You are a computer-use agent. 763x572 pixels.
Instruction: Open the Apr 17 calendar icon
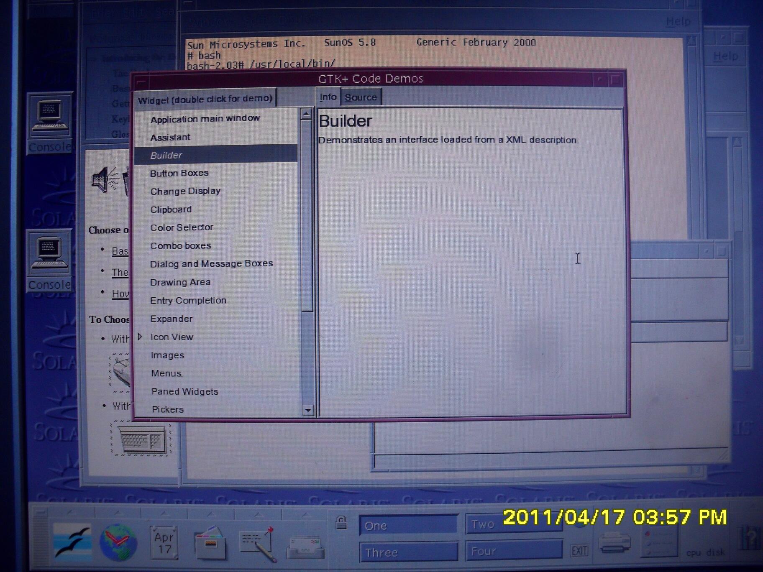164,543
